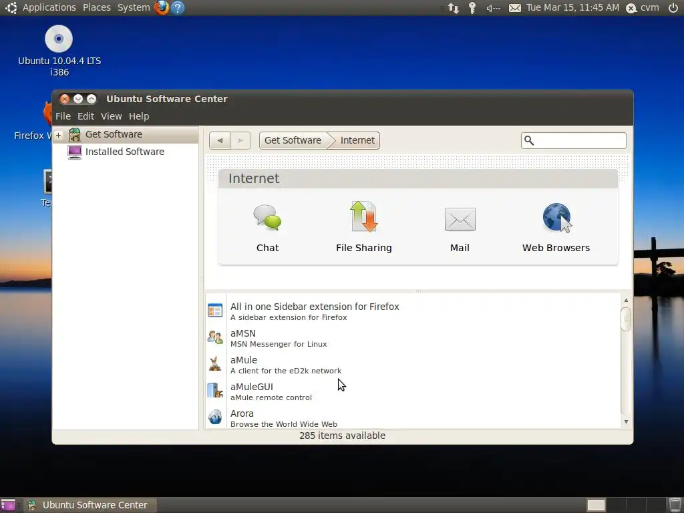Screen dimensions: 684x513
Task: Select the aMule list entry text
Action: (x=244, y=360)
